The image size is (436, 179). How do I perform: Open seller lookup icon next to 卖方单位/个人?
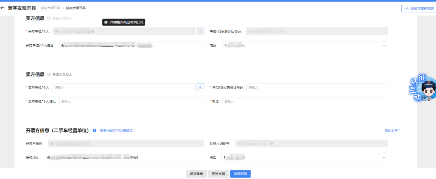[x=200, y=88]
